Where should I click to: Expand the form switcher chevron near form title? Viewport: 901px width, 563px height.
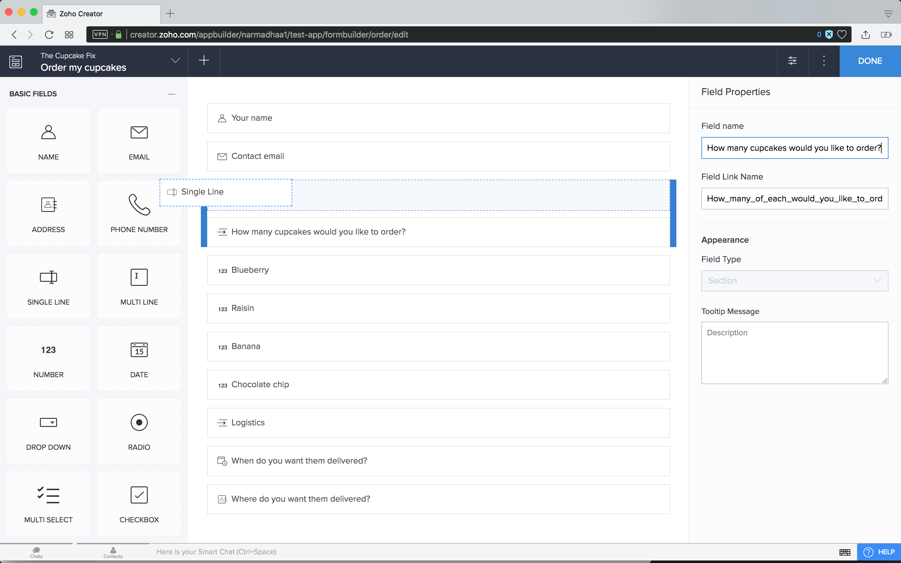click(x=175, y=61)
